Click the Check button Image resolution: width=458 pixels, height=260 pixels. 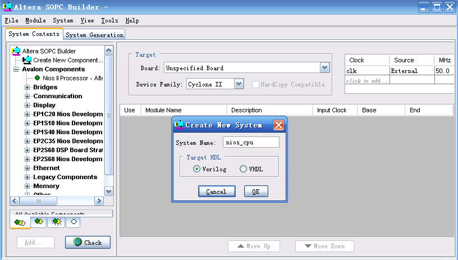[x=88, y=242]
